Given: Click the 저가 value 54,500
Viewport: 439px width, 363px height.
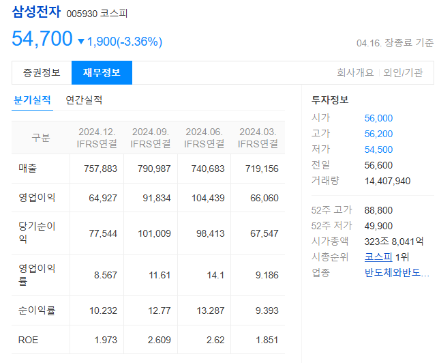Looking at the screenshot, I should point(378,149).
